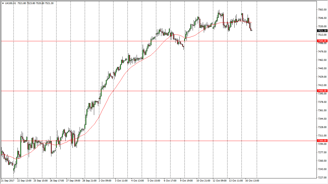Click the 7227.00 price scale label

[322, 178]
